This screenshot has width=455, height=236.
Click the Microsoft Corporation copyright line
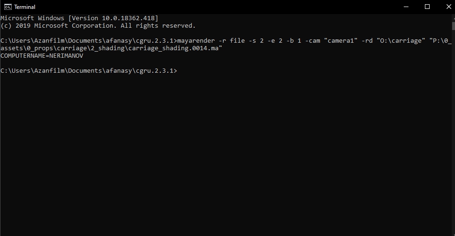98,26
